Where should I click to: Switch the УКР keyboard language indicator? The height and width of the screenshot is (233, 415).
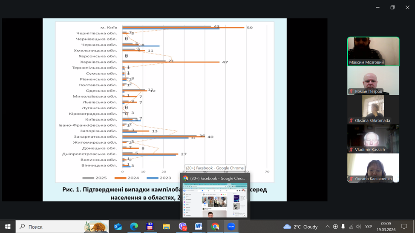tap(369, 227)
